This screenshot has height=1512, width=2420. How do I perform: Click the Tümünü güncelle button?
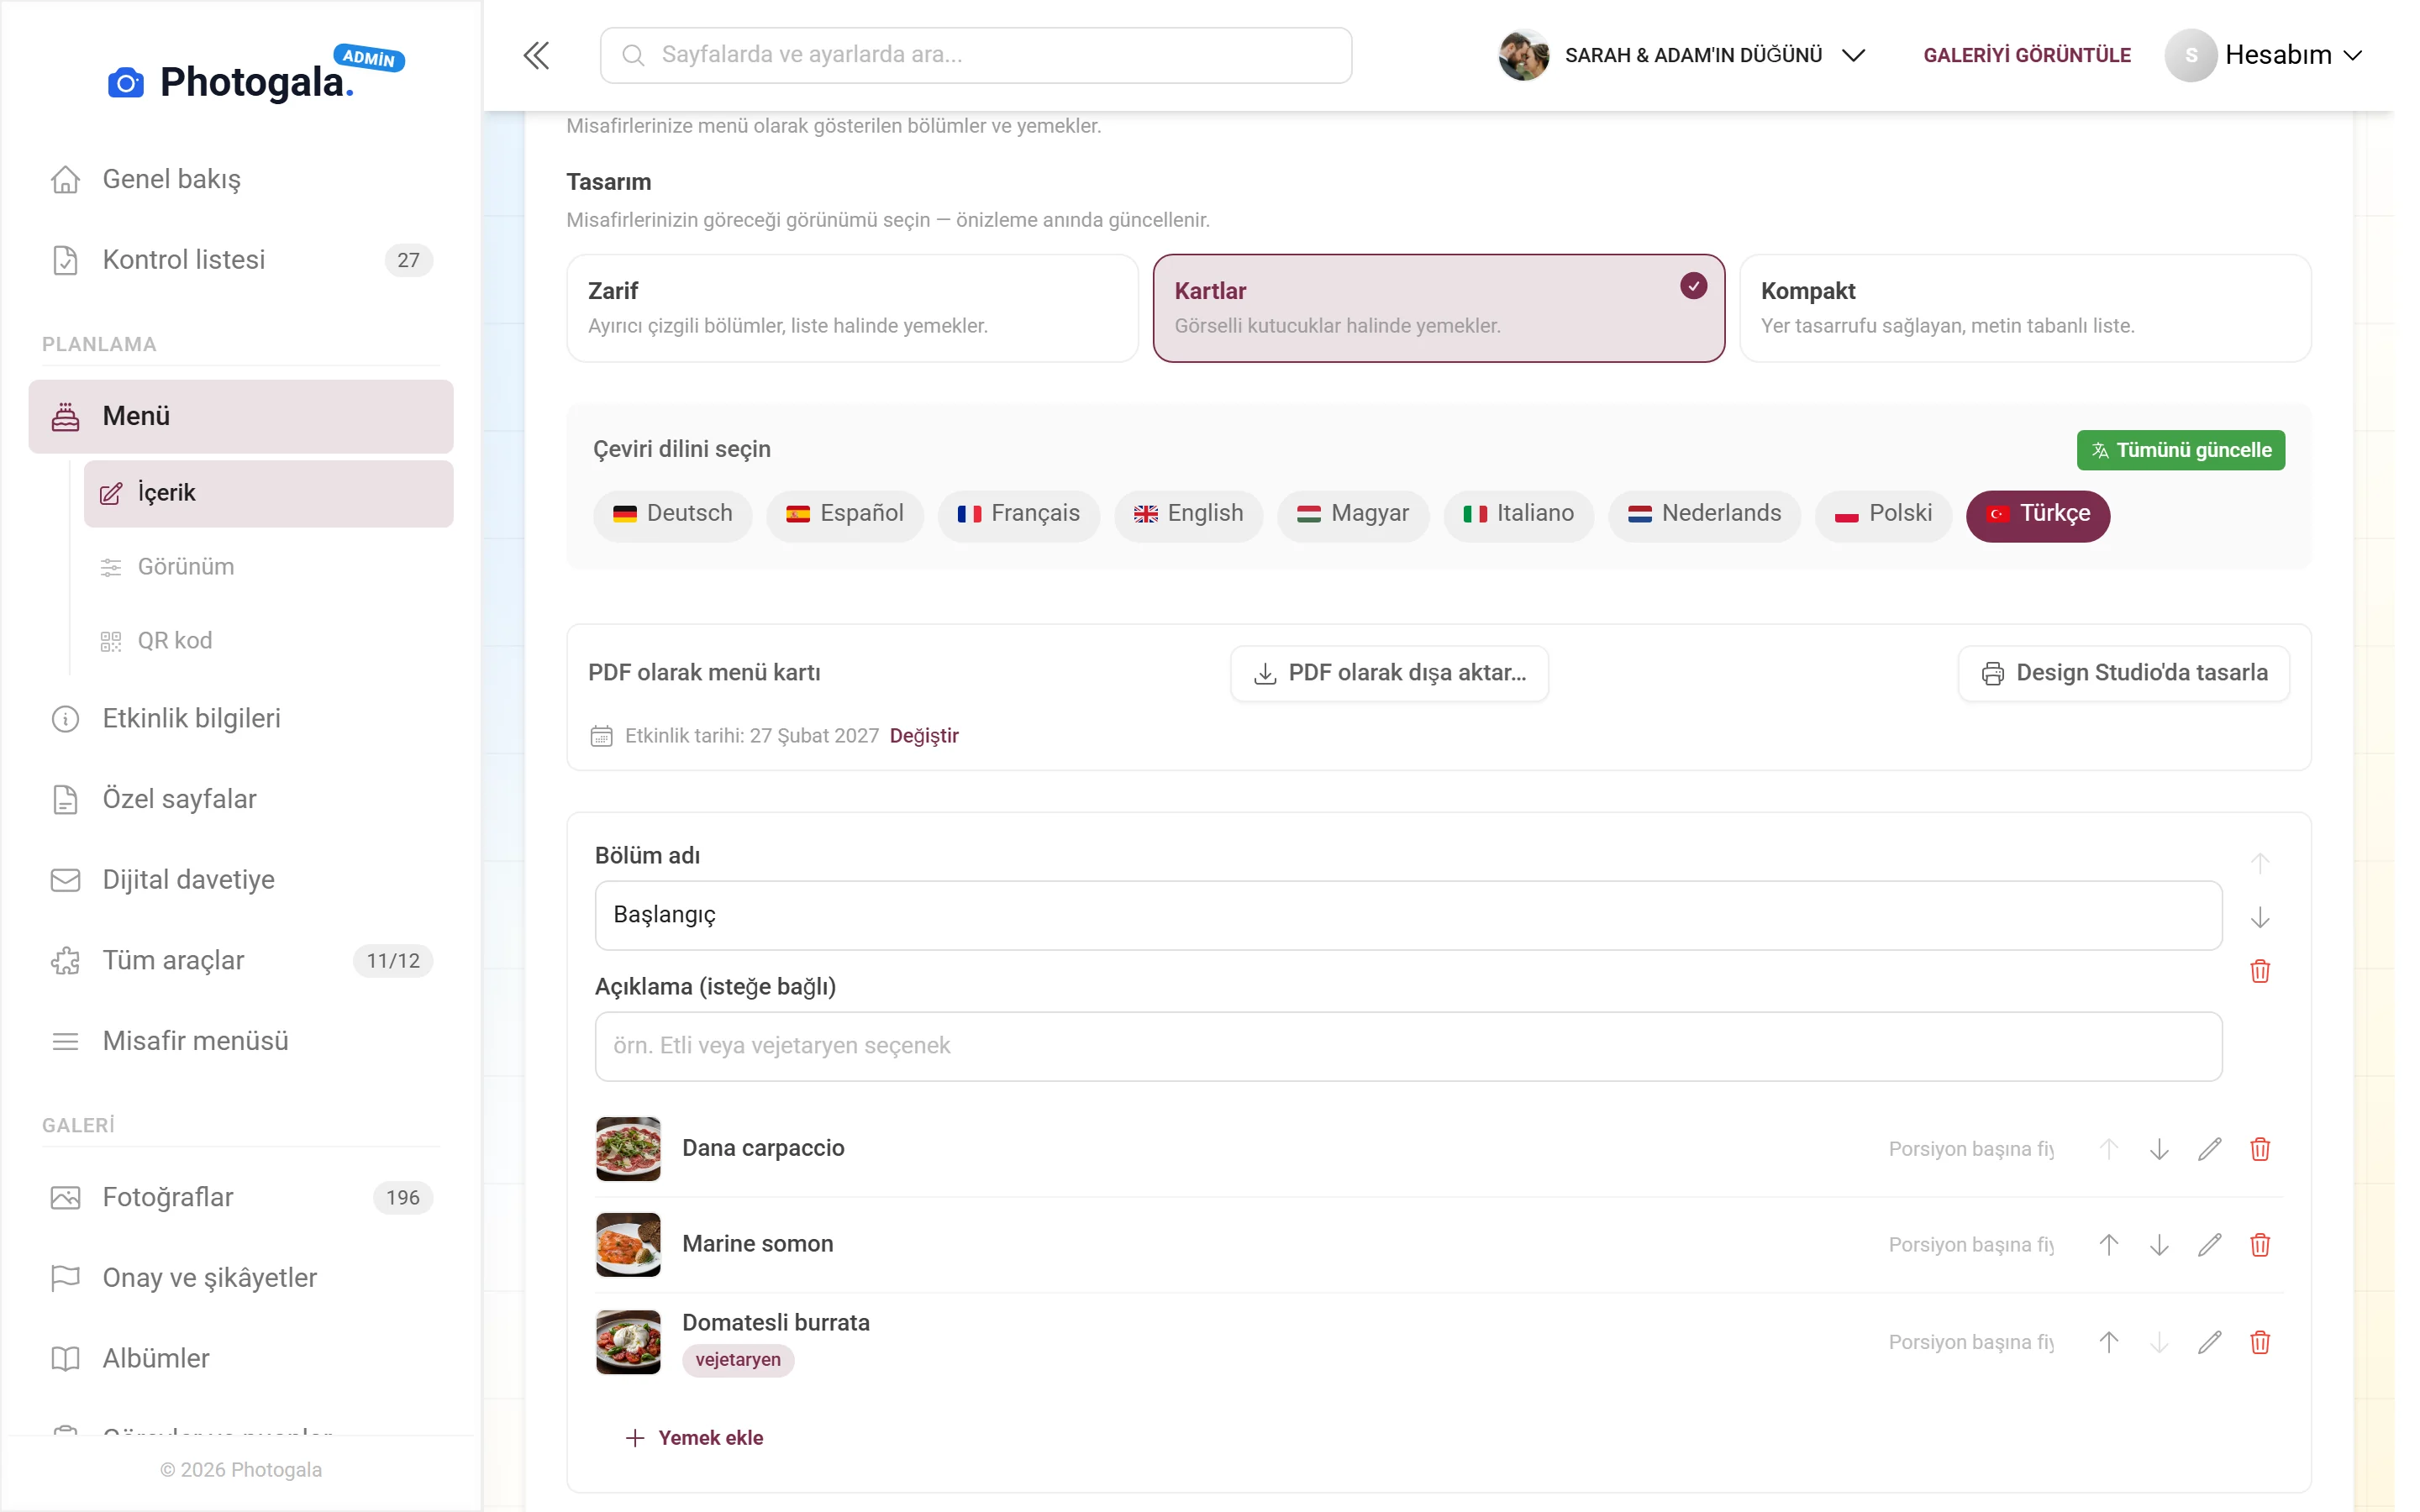pos(2180,450)
